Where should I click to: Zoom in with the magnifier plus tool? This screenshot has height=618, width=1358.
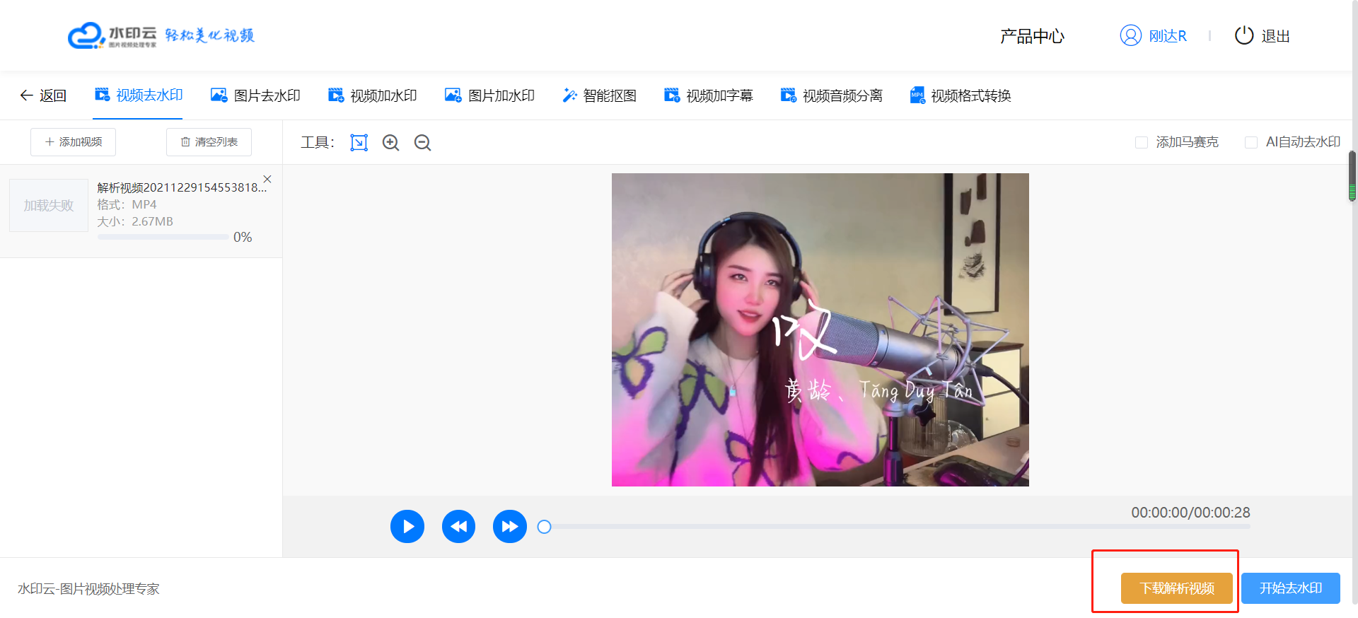click(391, 143)
